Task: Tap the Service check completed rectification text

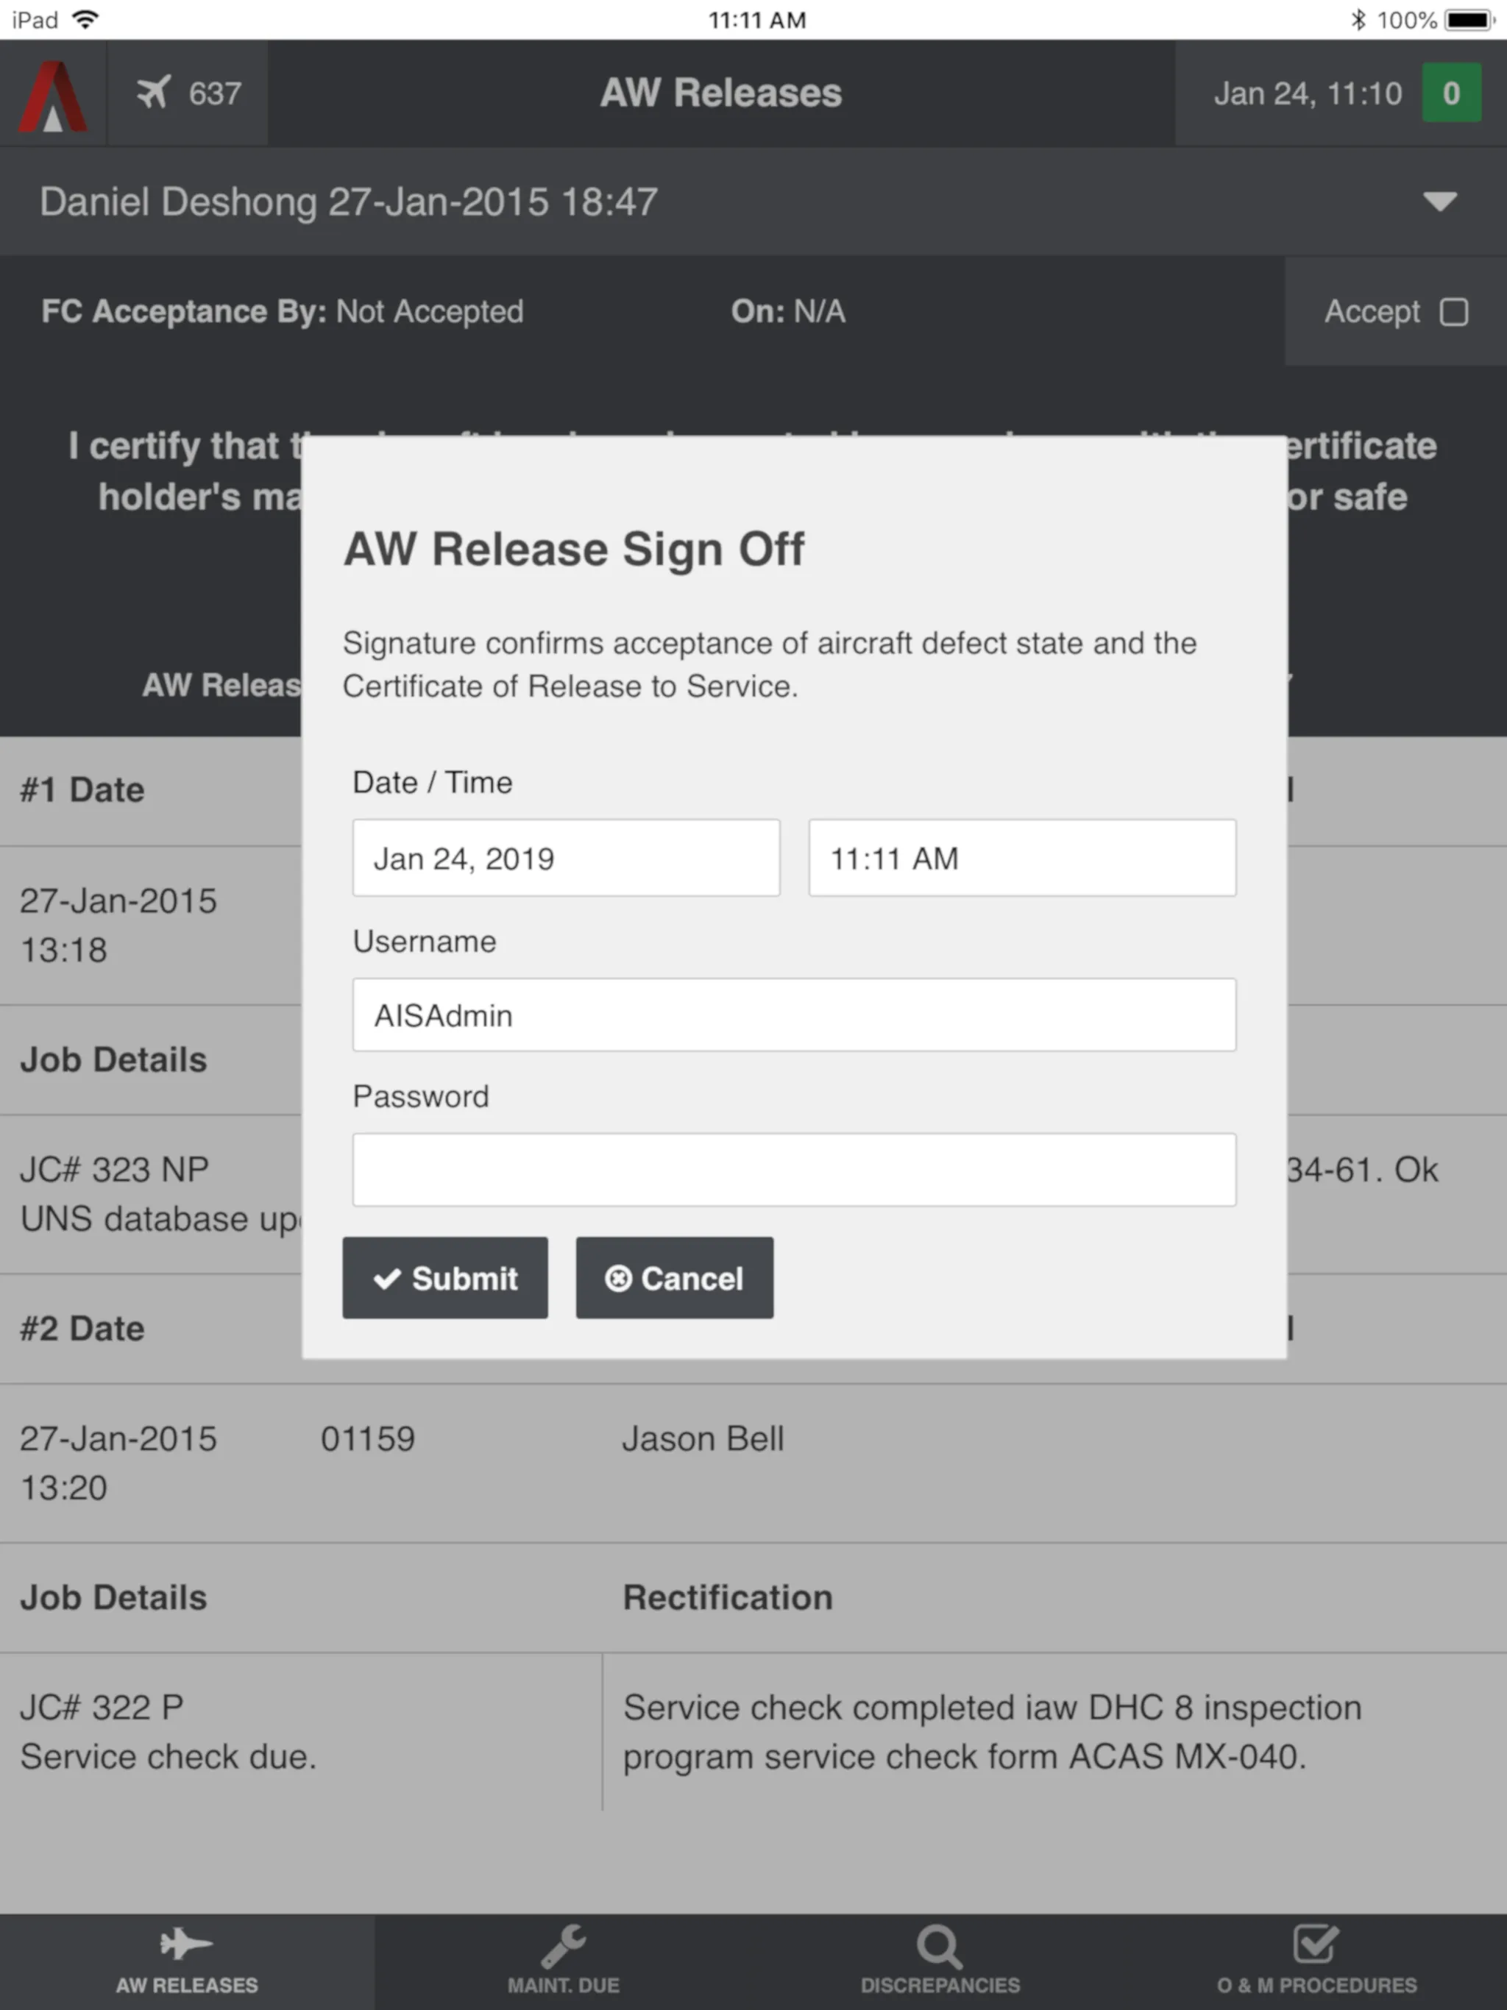Action: [x=992, y=1732]
